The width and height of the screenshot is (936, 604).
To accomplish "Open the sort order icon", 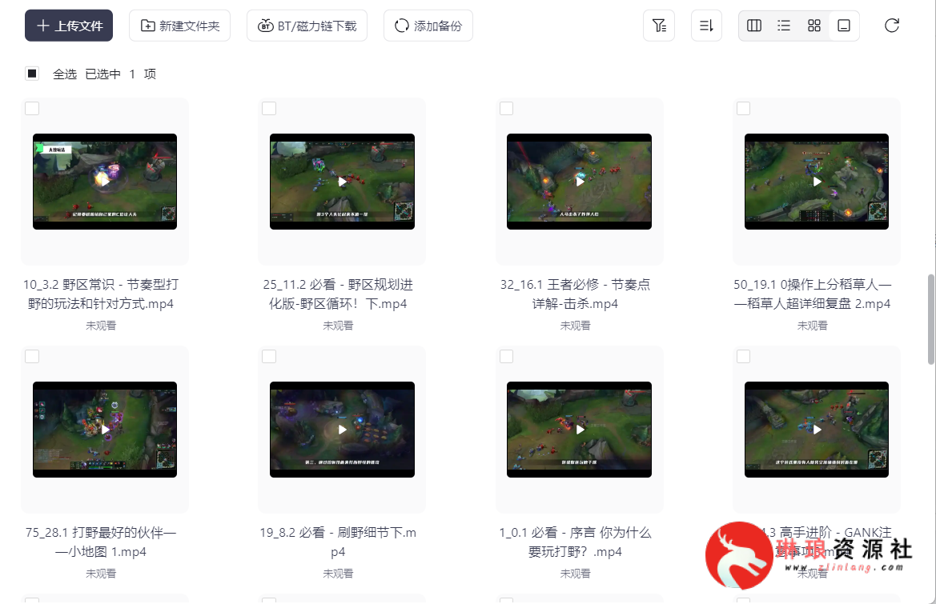I will point(706,26).
